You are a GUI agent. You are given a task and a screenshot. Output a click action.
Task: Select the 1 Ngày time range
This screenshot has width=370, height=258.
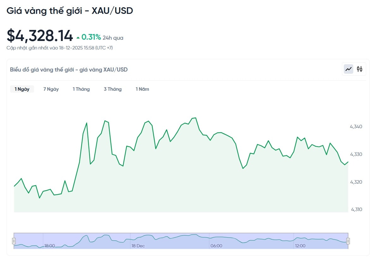click(22, 89)
